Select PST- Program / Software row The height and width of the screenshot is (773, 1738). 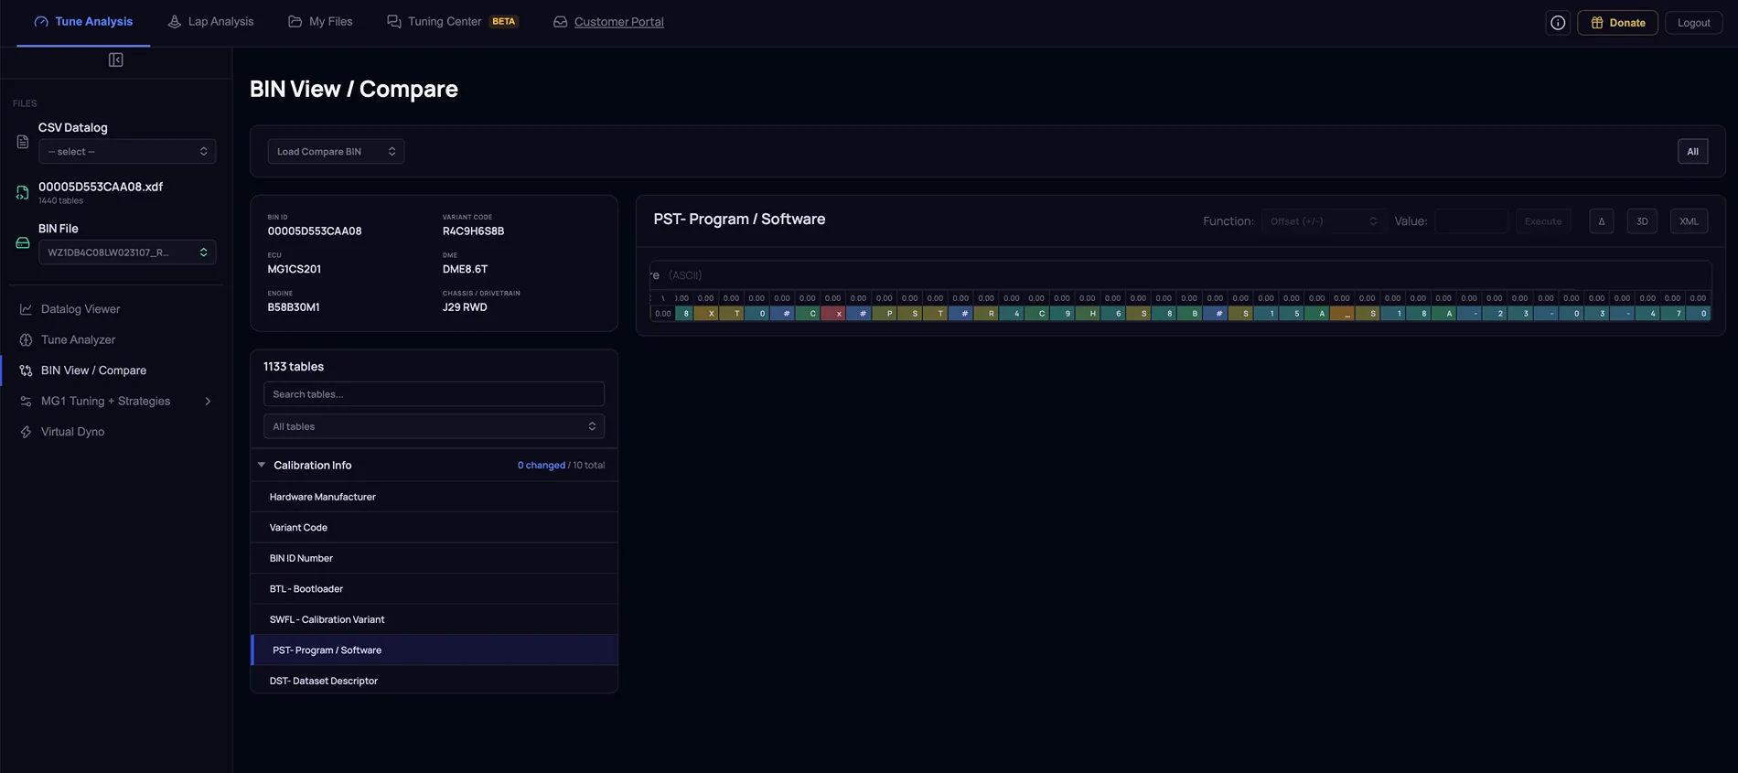click(x=434, y=650)
